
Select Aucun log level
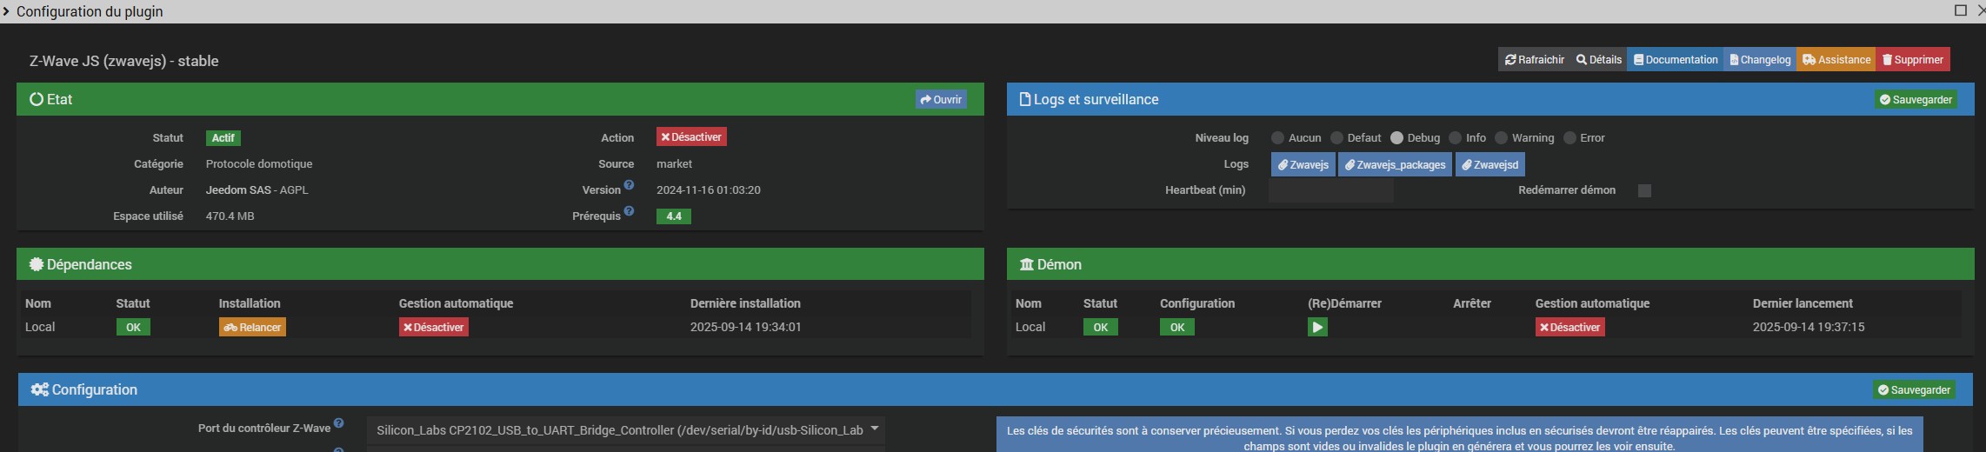[x=1277, y=138]
